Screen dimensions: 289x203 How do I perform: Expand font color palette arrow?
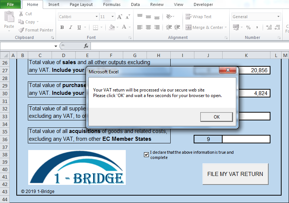tap(129, 27)
